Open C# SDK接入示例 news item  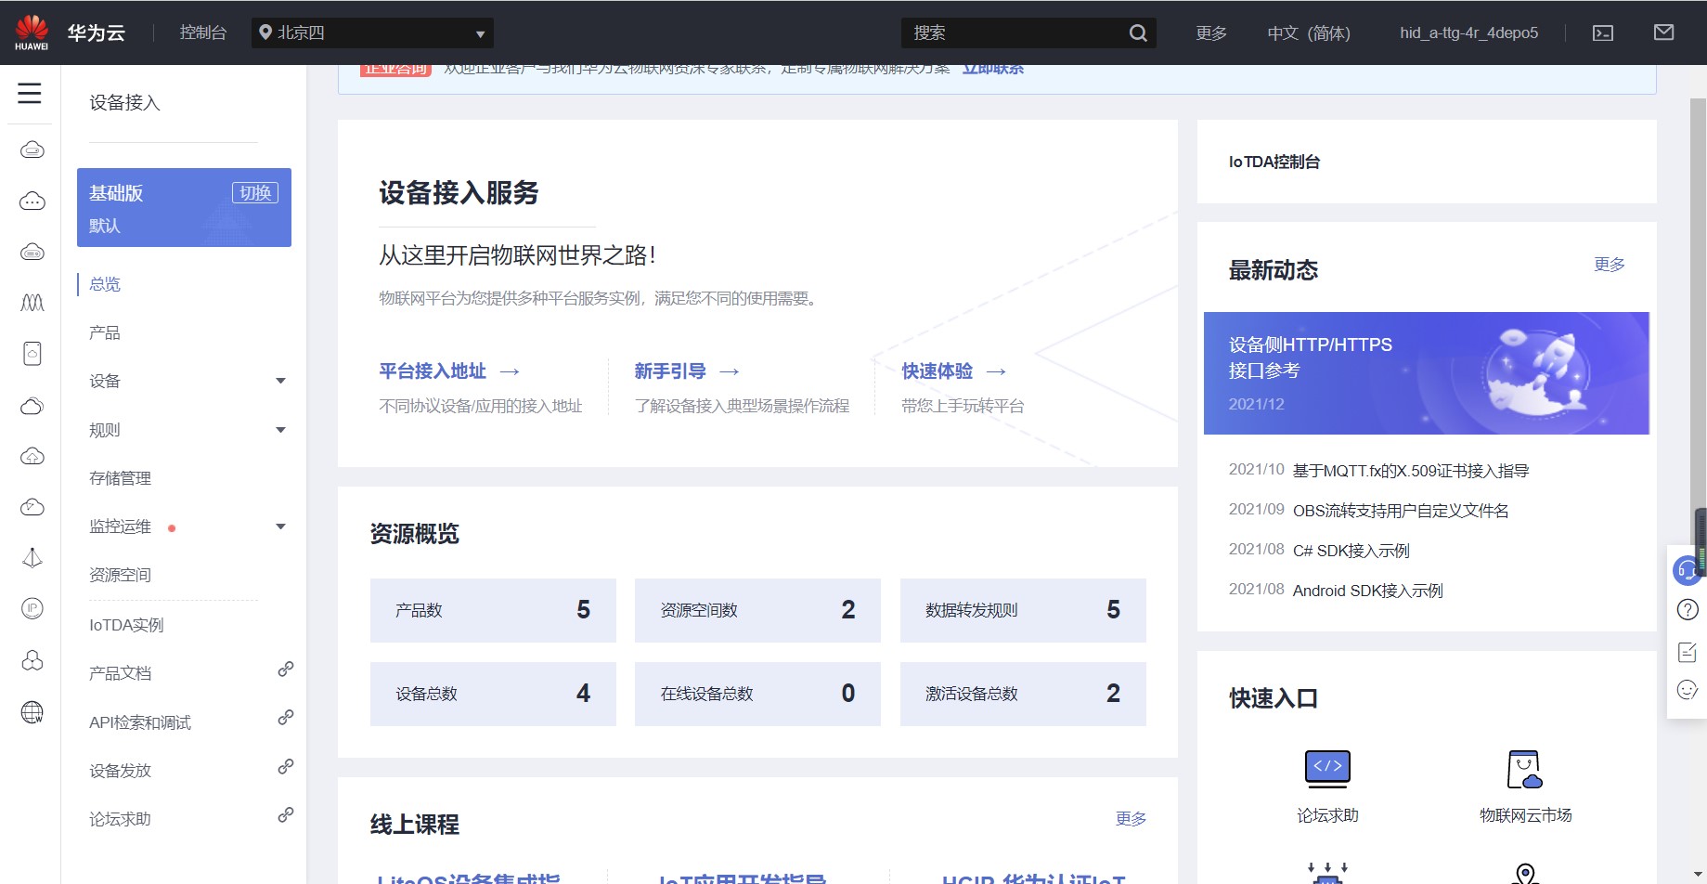click(1351, 551)
